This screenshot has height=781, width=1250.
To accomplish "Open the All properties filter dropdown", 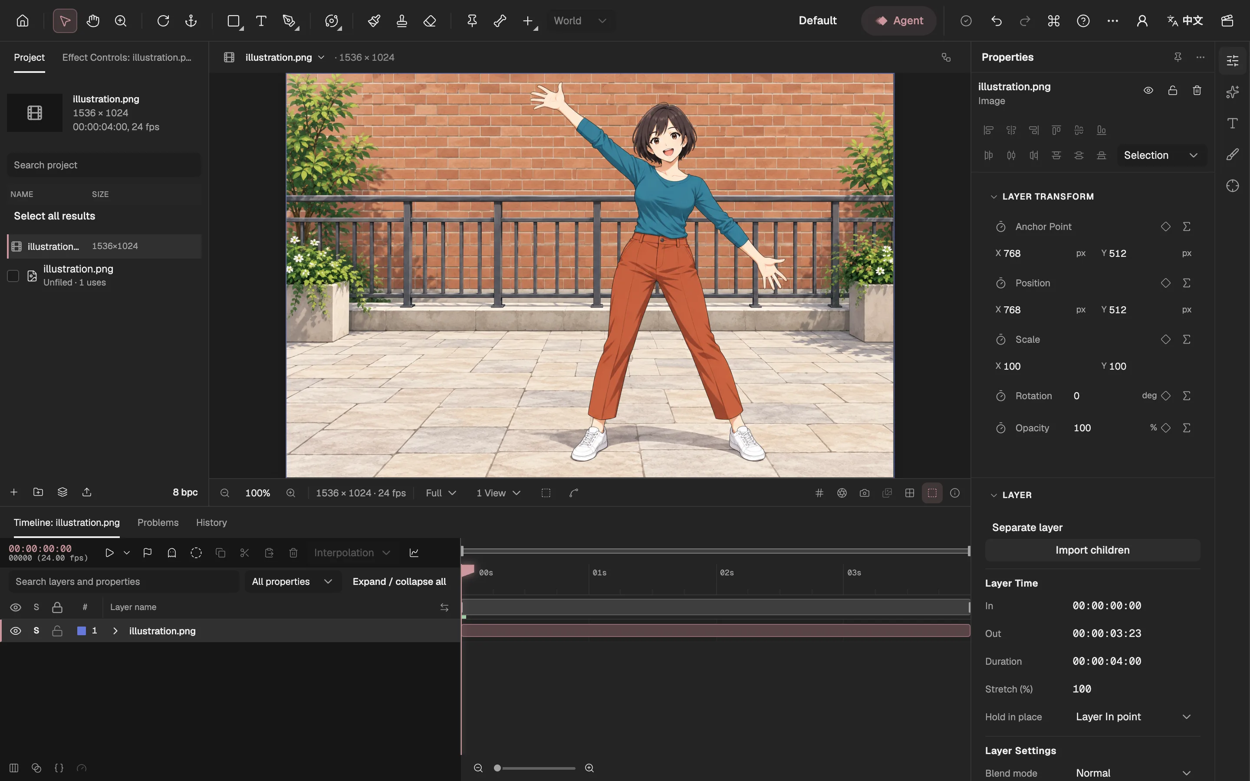I will [293, 581].
